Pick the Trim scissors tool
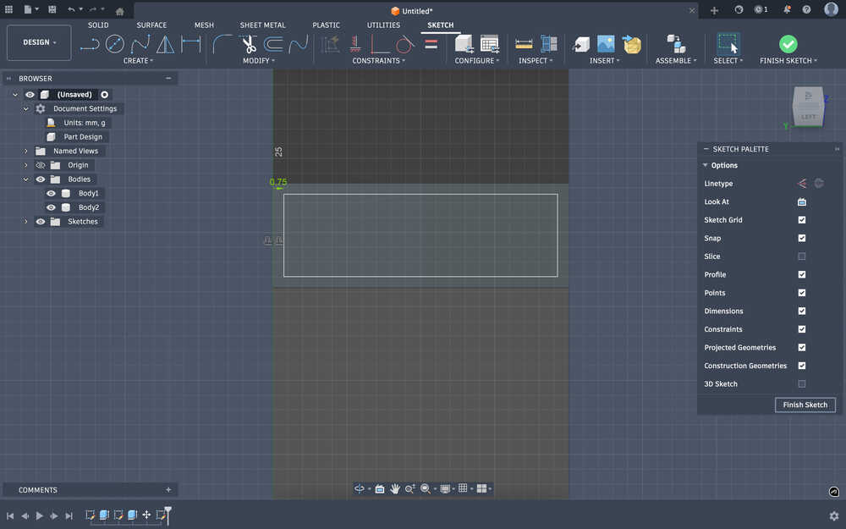Viewport: 846px width, 529px height. pyautogui.click(x=249, y=44)
